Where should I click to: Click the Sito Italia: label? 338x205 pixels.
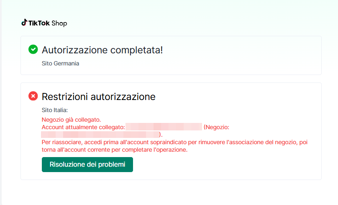[x=54, y=110]
